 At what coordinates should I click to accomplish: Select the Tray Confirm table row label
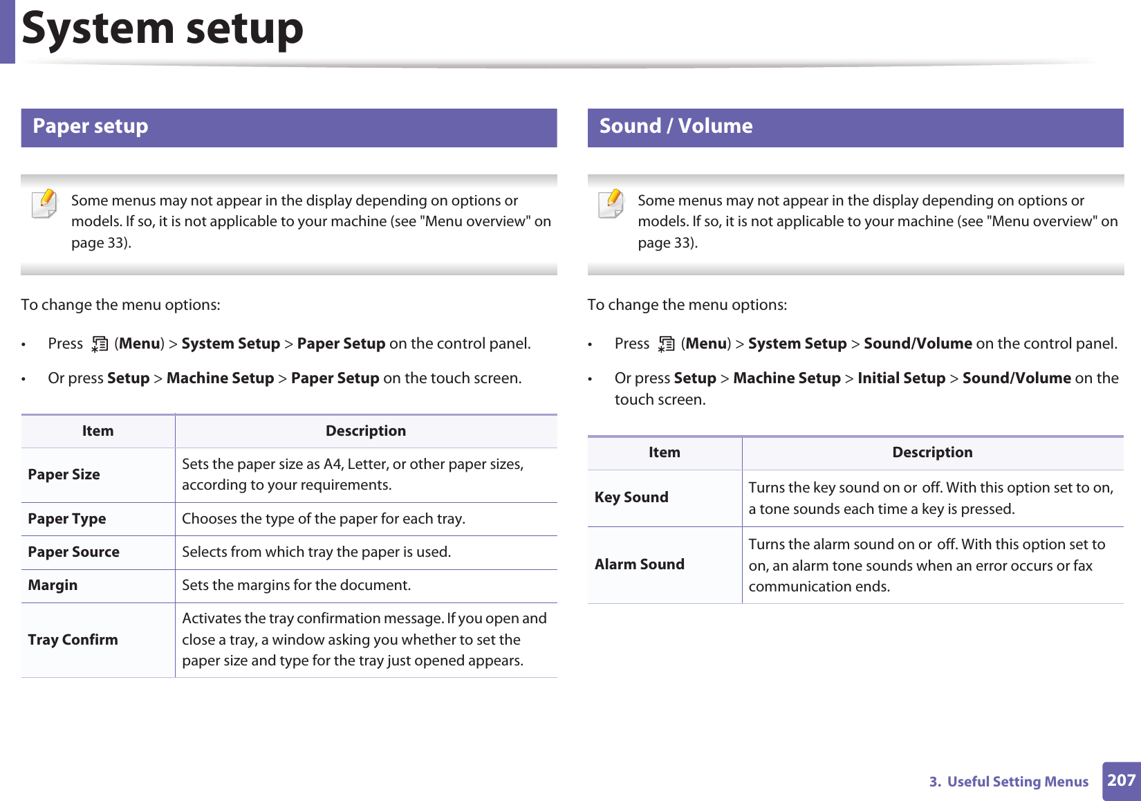[73, 640]
